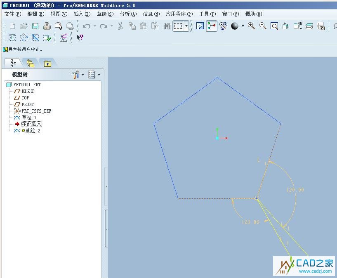Save the part with the floppy disk icon
Screen dimensions: 337x278
35,26
